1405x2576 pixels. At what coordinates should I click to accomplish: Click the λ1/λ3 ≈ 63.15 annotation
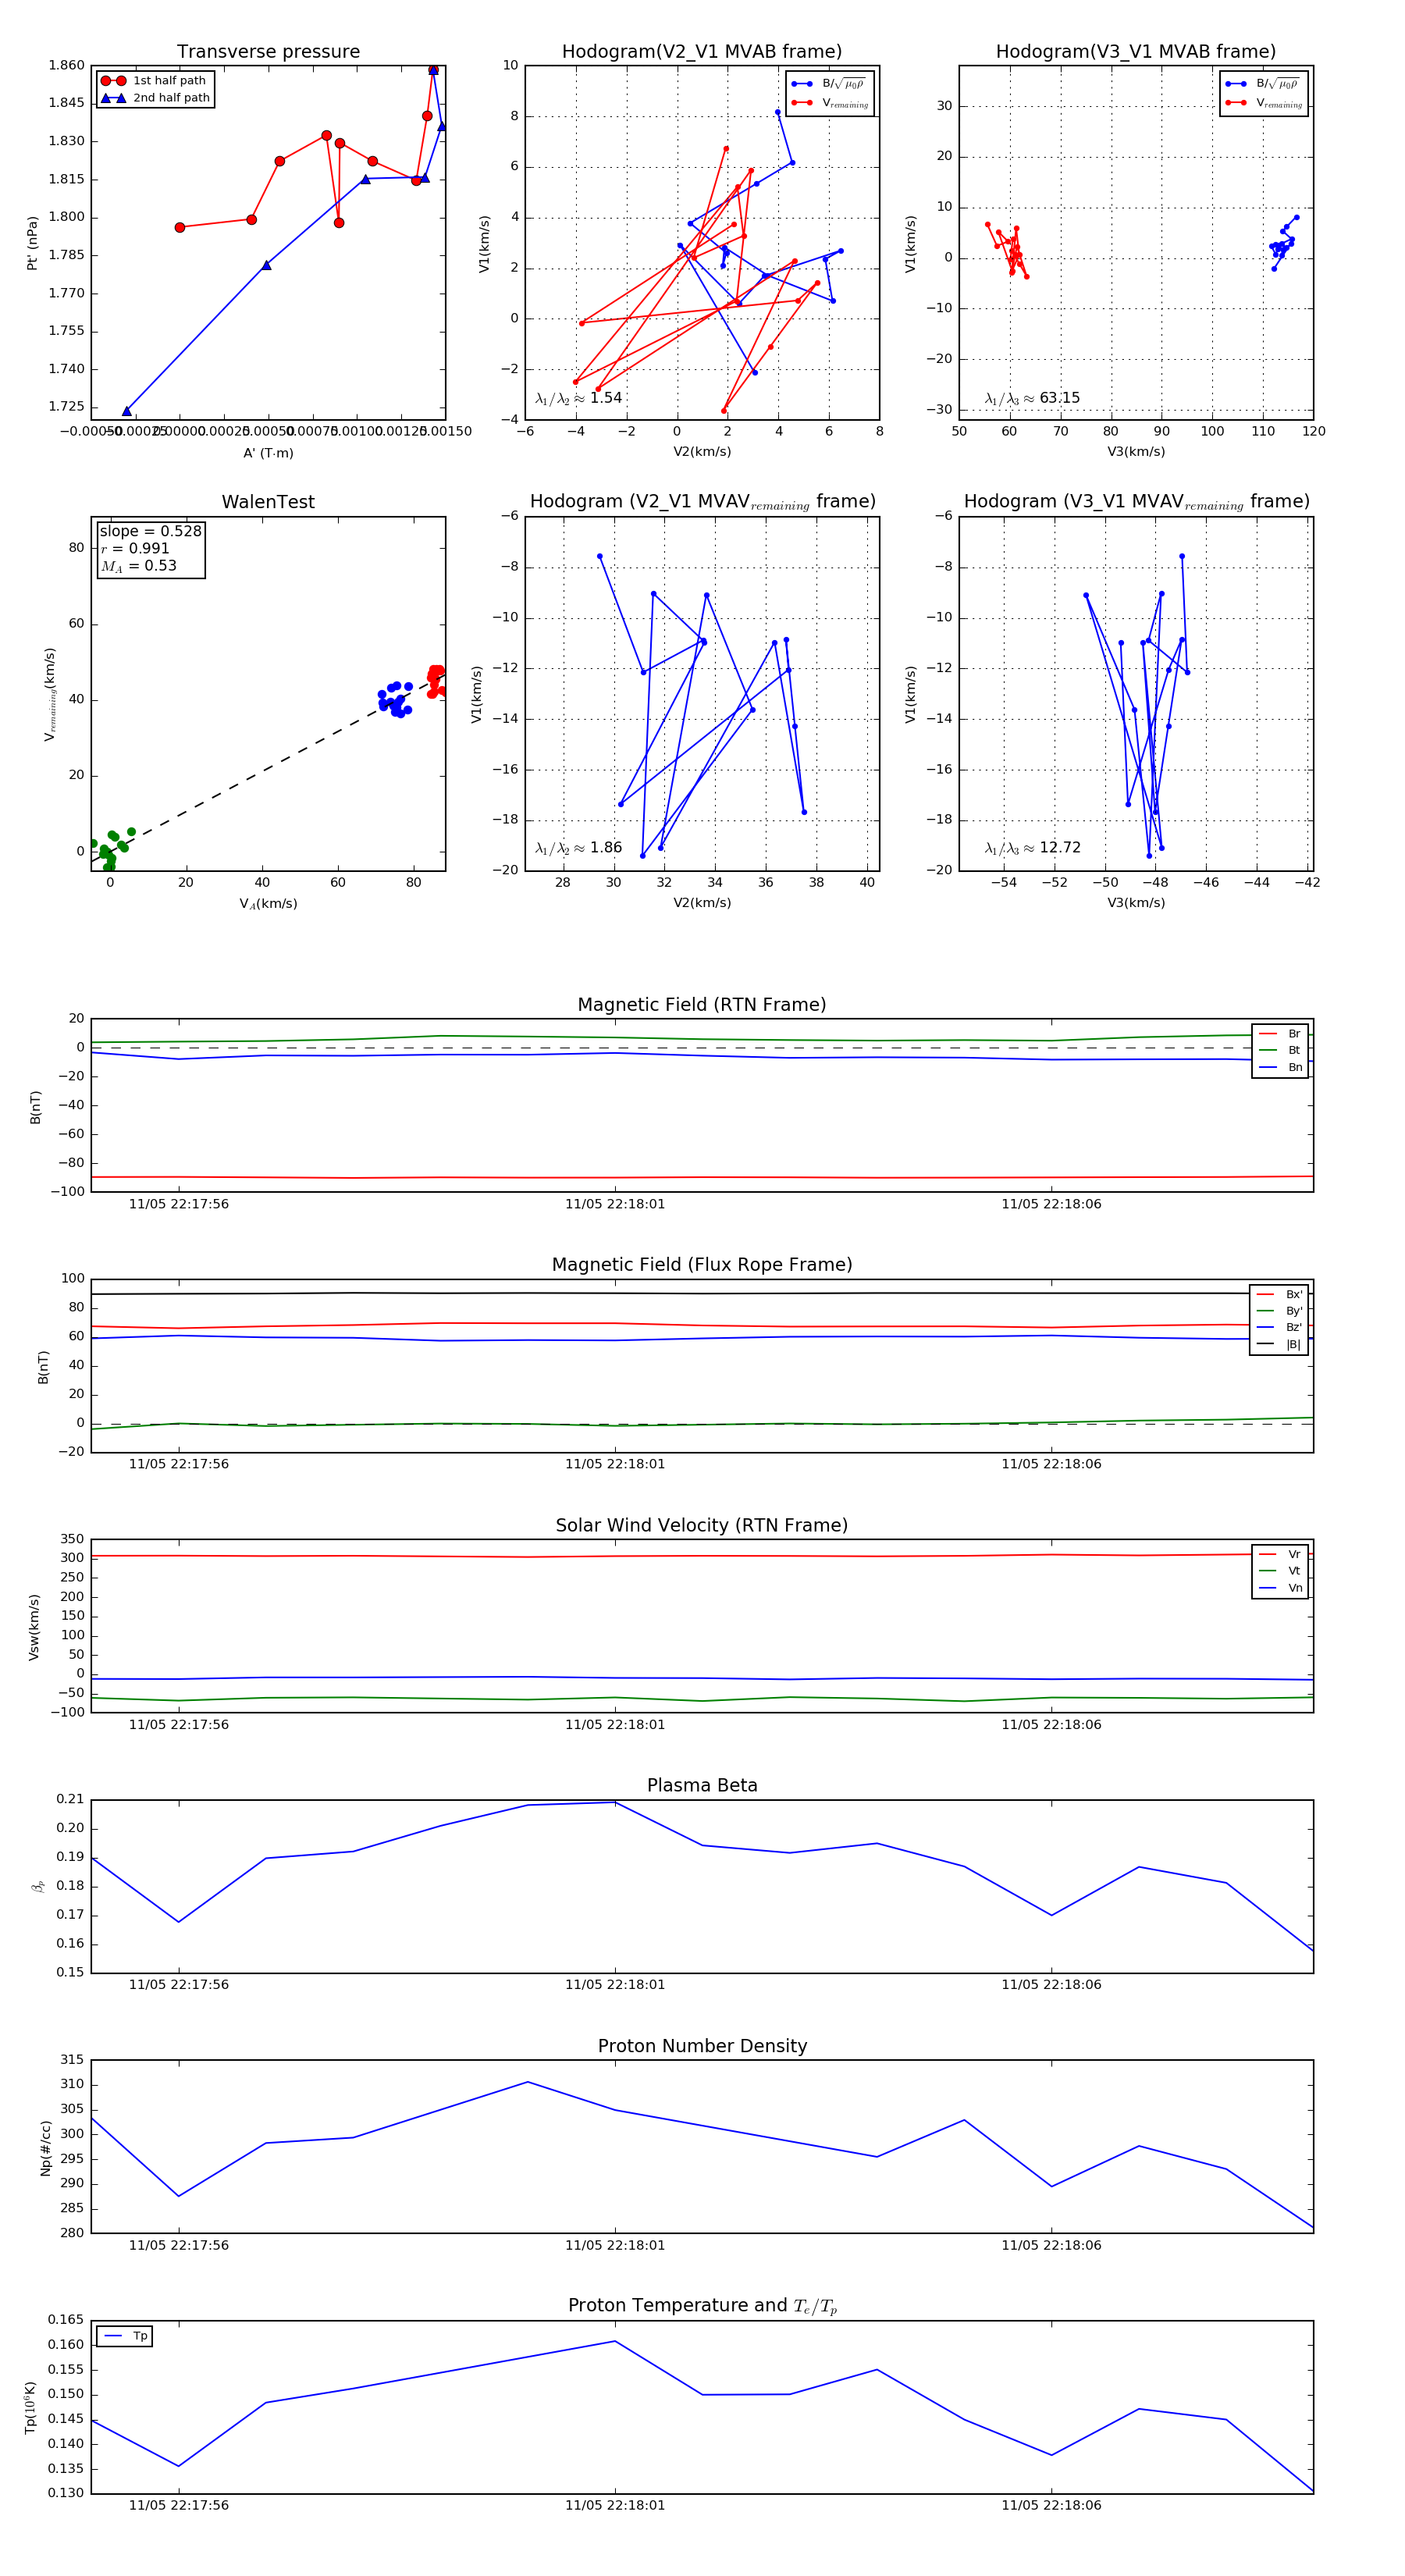1032,398
